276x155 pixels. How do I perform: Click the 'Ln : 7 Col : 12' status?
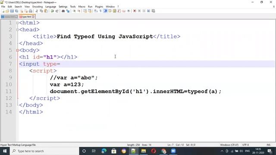click(176, 145)
